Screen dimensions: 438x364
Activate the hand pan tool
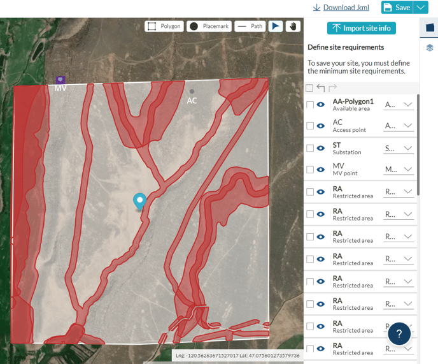293,26
